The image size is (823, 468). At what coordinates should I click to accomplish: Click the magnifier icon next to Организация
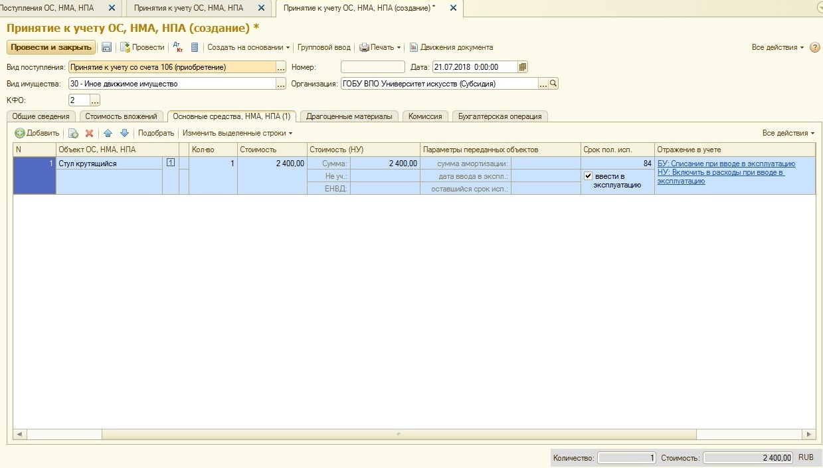tap(553, 84)
